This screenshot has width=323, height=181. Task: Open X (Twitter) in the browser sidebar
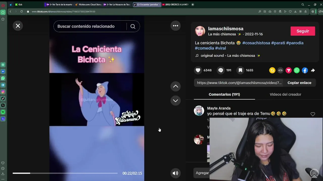click(3, 105)
